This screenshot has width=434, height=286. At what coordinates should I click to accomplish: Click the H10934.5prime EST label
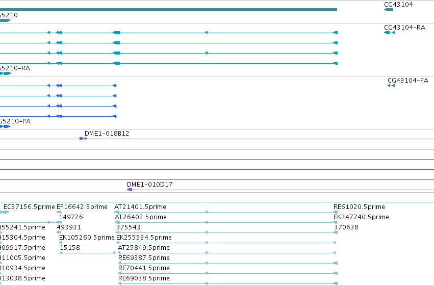coord(22,268)
